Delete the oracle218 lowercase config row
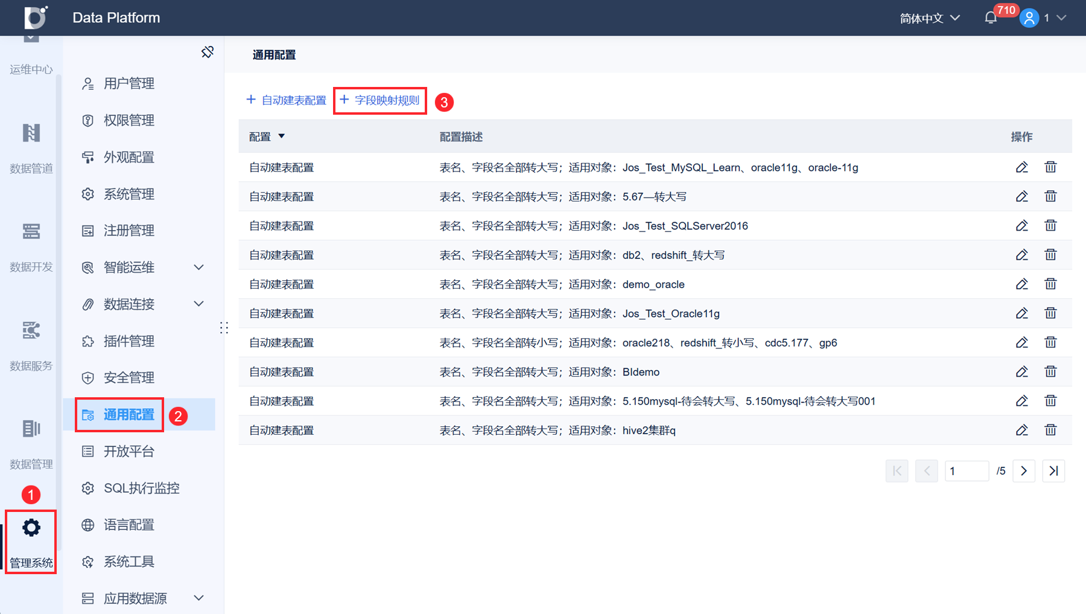This screenshot has height=614, width=1086. [1050, 342]
